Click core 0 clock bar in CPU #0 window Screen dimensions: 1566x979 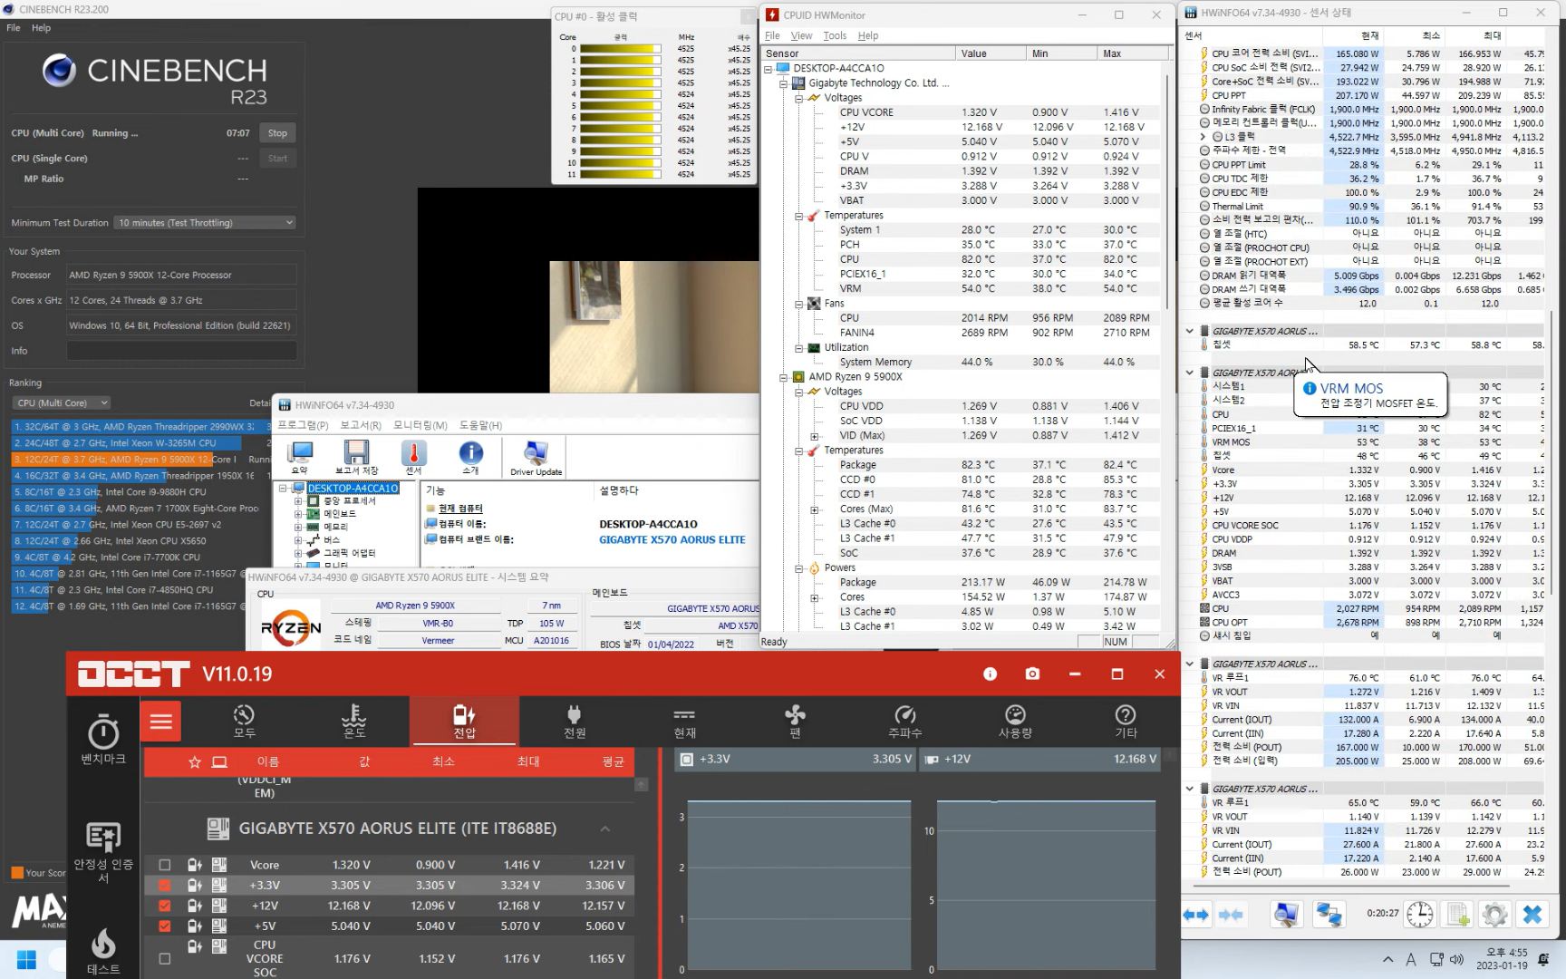coord(621,49)
